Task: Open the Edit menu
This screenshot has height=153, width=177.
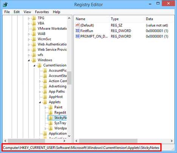Action: point(17,12)
